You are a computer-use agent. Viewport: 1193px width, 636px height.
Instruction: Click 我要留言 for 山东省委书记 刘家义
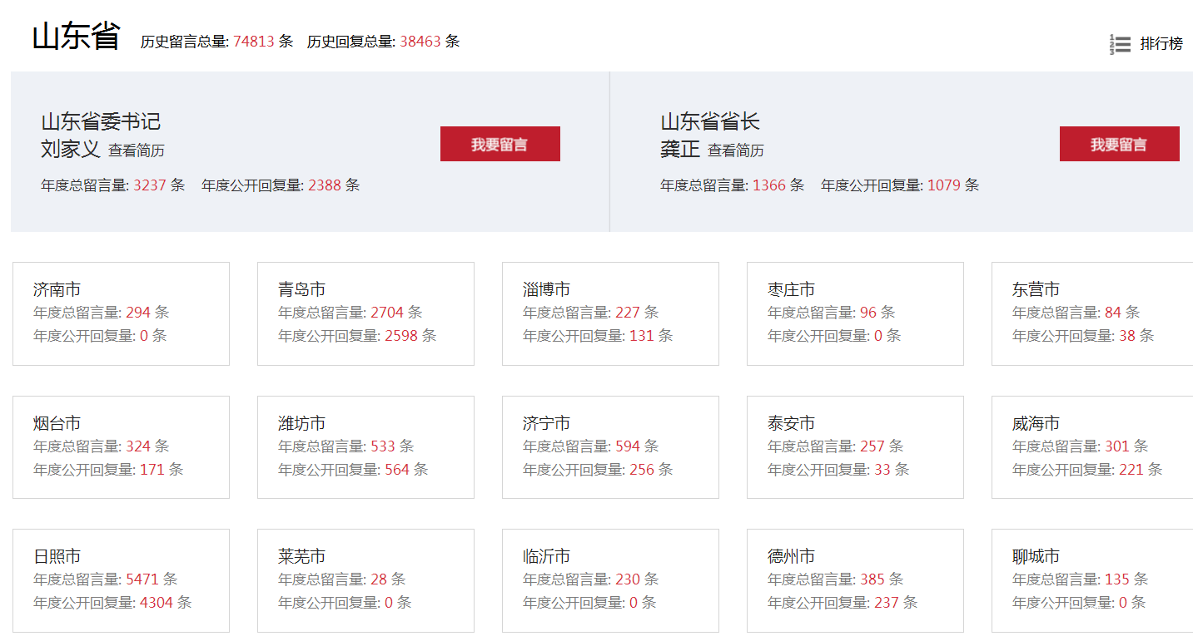[x=500, y=144]
